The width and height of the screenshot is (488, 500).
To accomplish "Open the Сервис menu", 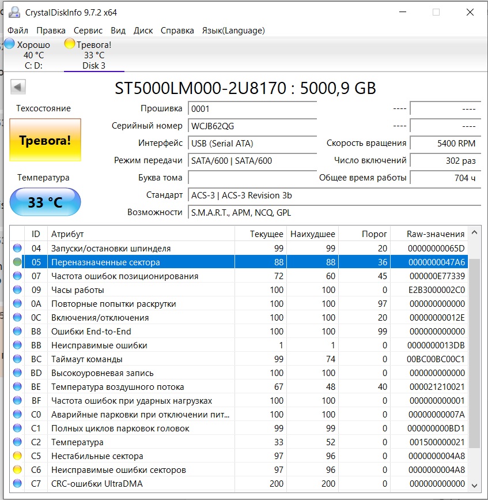I will click(x=88, y=31).
